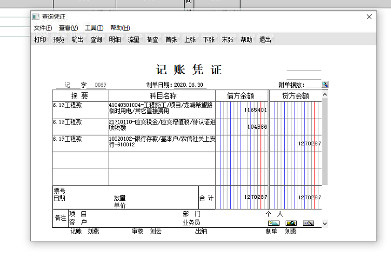This screenshot has height=259, width=391.
Task: Select the account row 41040301004-工程施工
Action: (x=162, y=110)
